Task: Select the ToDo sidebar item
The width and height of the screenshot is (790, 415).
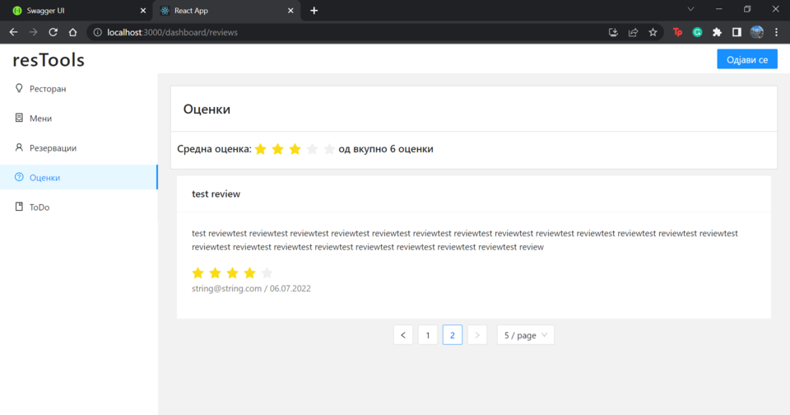Action: point(39,207)
